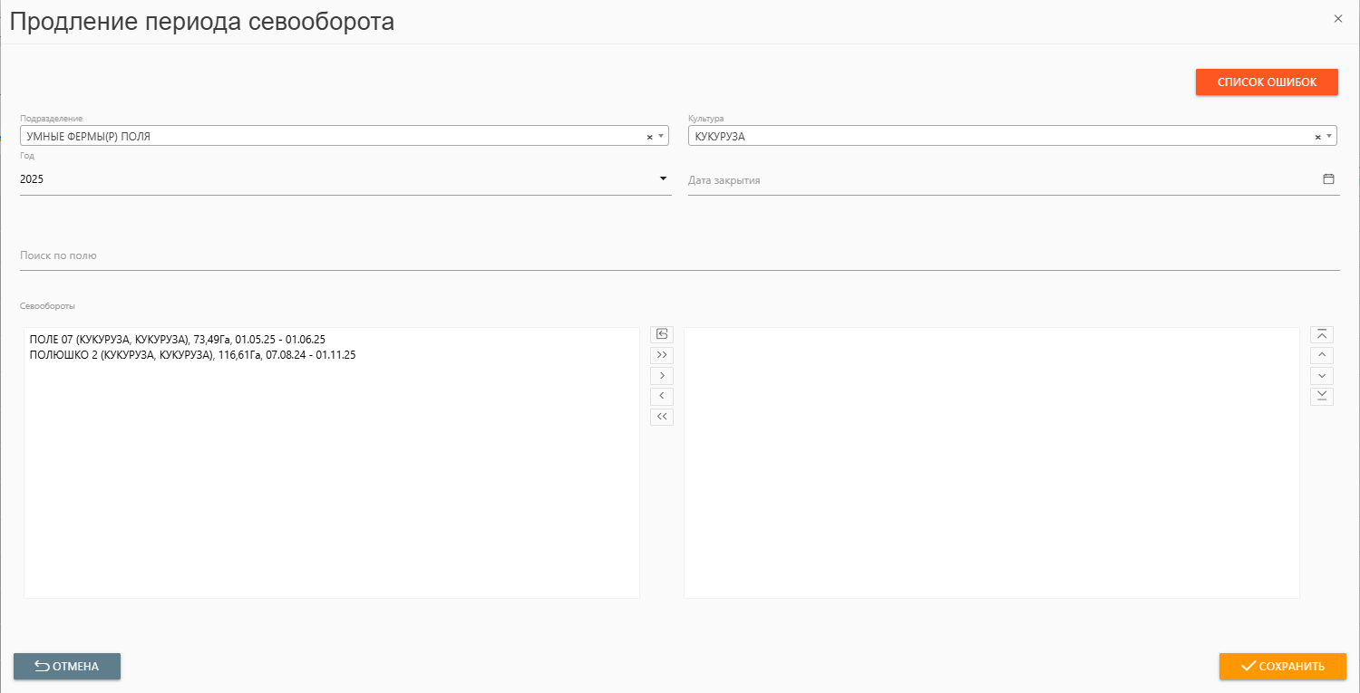Move selected item to bottom of list
This screenshot has width=1360, height=693.
(1322, 397)
